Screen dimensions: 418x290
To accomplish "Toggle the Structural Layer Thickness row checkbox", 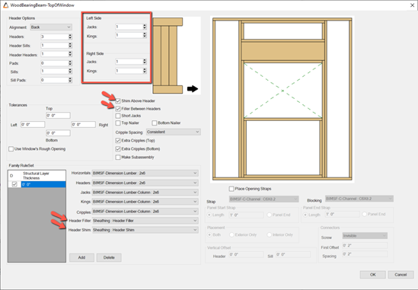I will tap(14, 184).
